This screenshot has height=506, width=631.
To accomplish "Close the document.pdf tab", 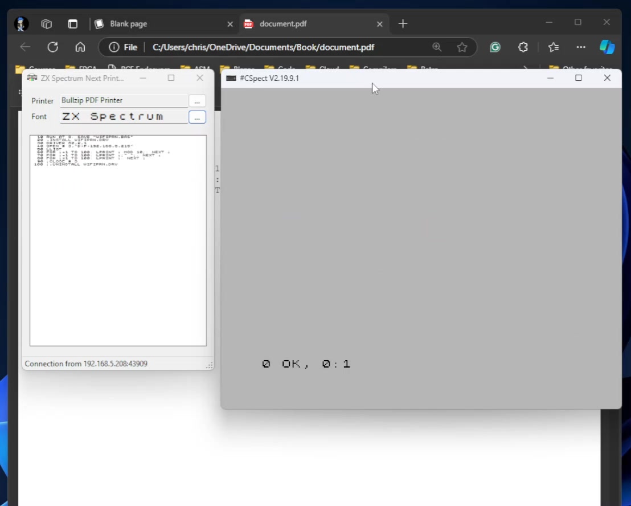I will (x=379, y=24).
